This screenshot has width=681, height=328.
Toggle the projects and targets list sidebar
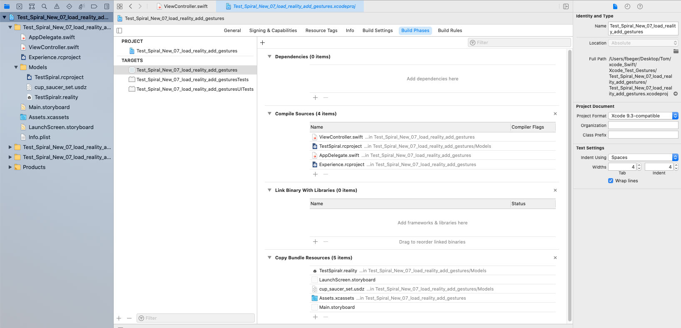click(119, 30)
